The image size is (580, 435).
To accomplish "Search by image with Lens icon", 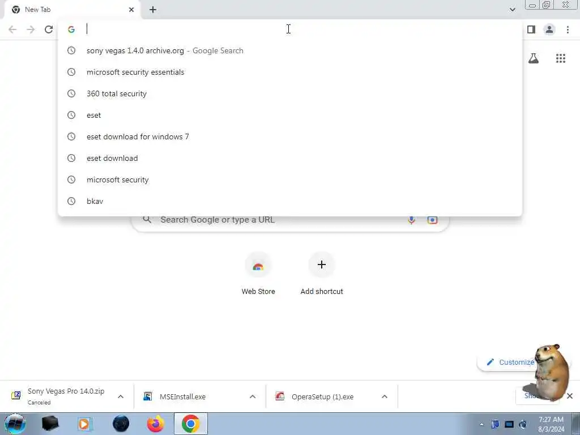I will pos(432,220).
